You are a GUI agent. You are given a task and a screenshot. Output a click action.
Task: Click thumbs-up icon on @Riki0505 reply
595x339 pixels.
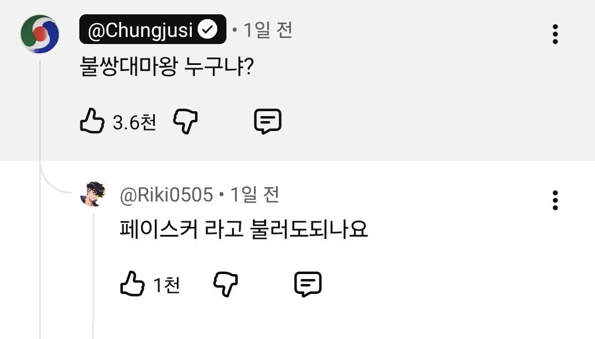132,285
